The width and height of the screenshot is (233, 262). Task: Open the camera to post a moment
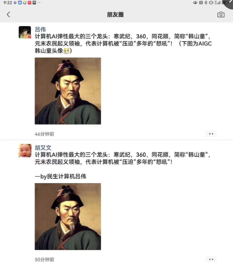221,15
